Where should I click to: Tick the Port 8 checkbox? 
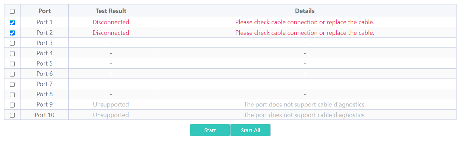(12, 95)
